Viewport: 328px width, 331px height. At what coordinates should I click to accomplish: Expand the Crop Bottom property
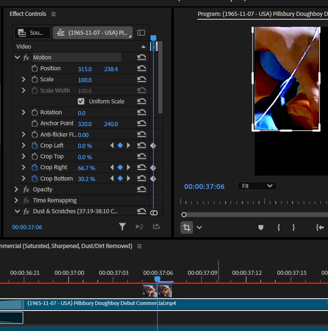23,178
